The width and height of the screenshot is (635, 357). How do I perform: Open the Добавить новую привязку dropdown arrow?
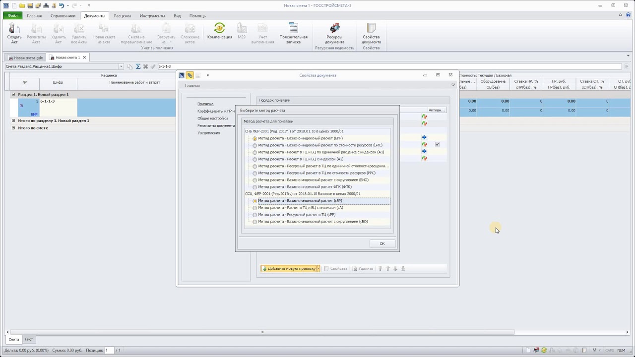pyautogui.click(x=318, y=268)
